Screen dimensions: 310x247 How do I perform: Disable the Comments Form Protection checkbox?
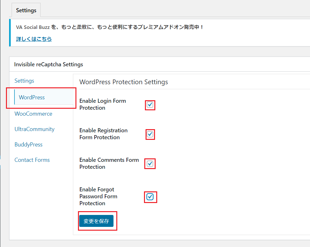pos(150,164)
